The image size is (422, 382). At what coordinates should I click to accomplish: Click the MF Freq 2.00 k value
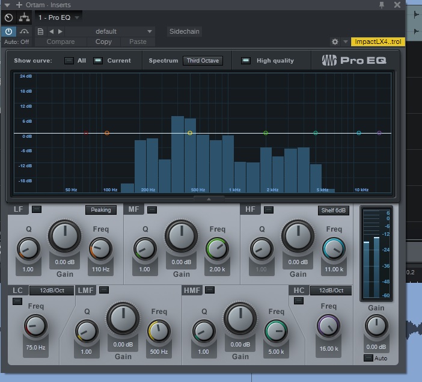pos(217,269)
